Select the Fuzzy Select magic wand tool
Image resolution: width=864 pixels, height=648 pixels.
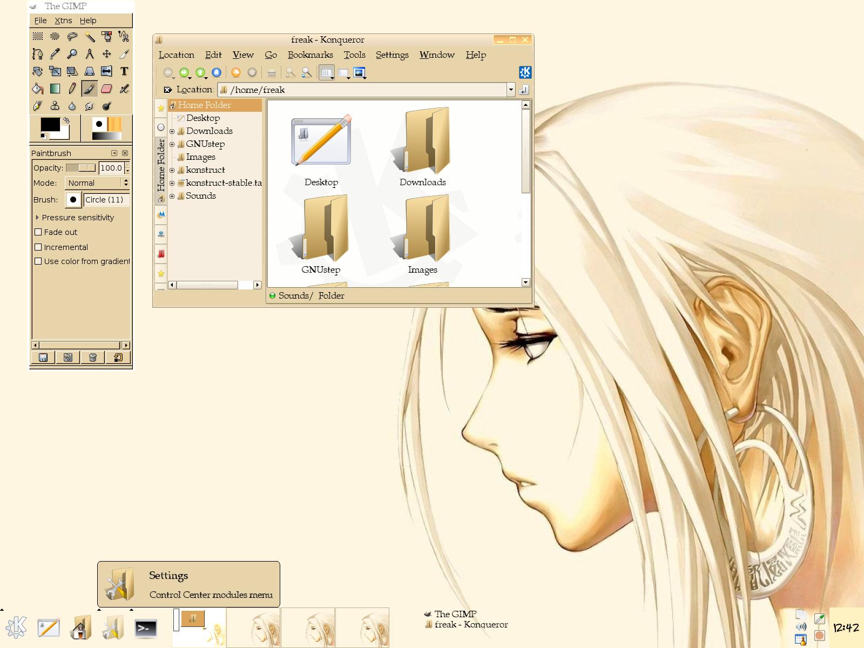tap(89, 36)
